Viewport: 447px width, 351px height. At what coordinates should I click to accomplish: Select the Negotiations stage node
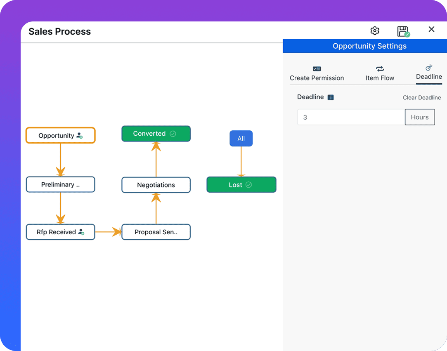156,185
